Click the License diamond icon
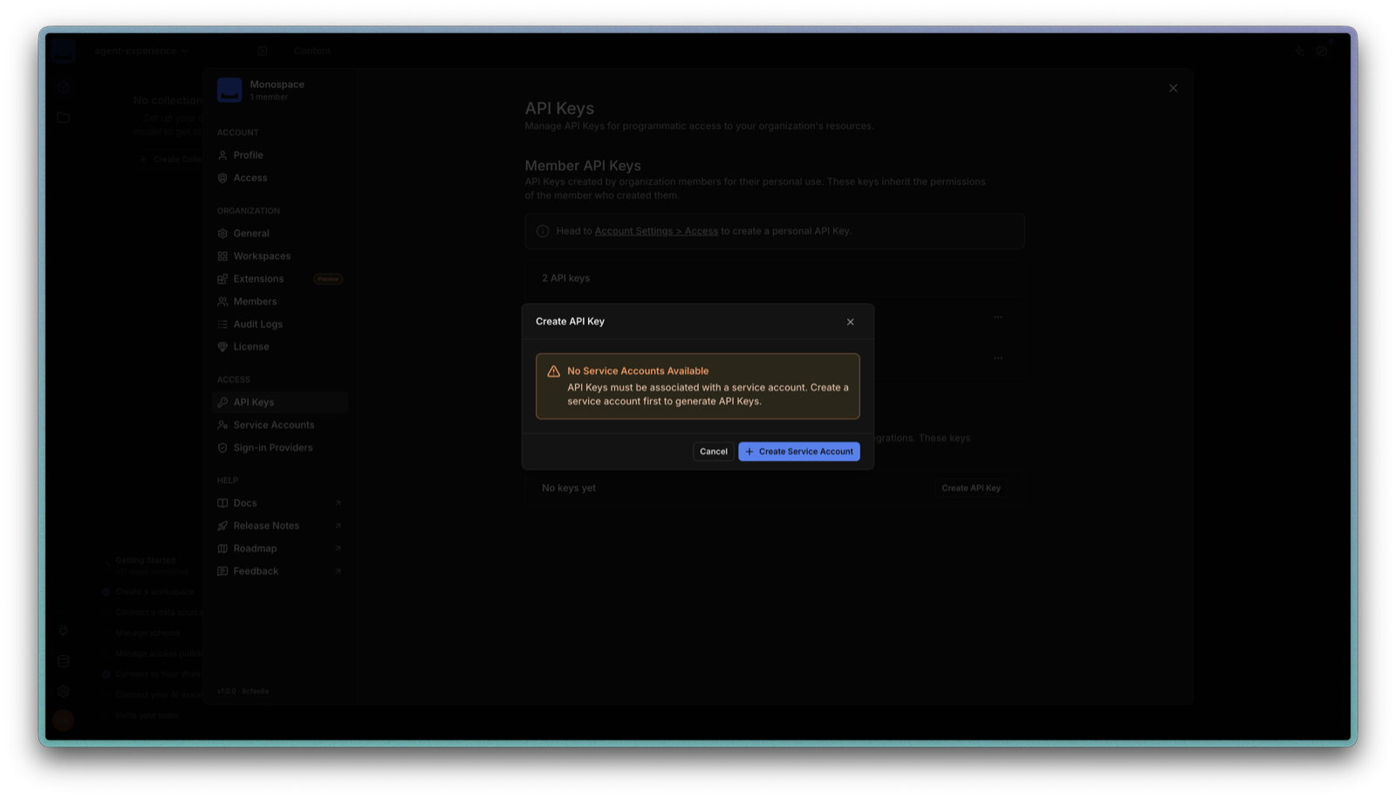The width and height of the screenshot is (1396, 798). click(x=222, y=347)
